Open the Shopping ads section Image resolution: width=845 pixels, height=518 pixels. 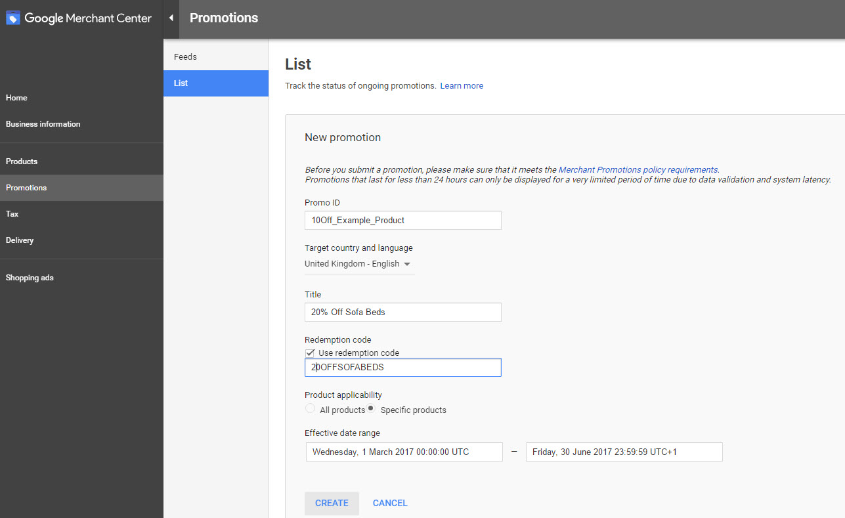29,277
